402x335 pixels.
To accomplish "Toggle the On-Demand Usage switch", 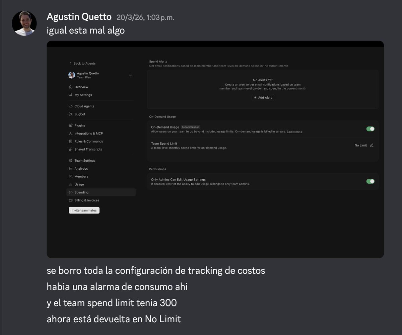I will (370, 129).
